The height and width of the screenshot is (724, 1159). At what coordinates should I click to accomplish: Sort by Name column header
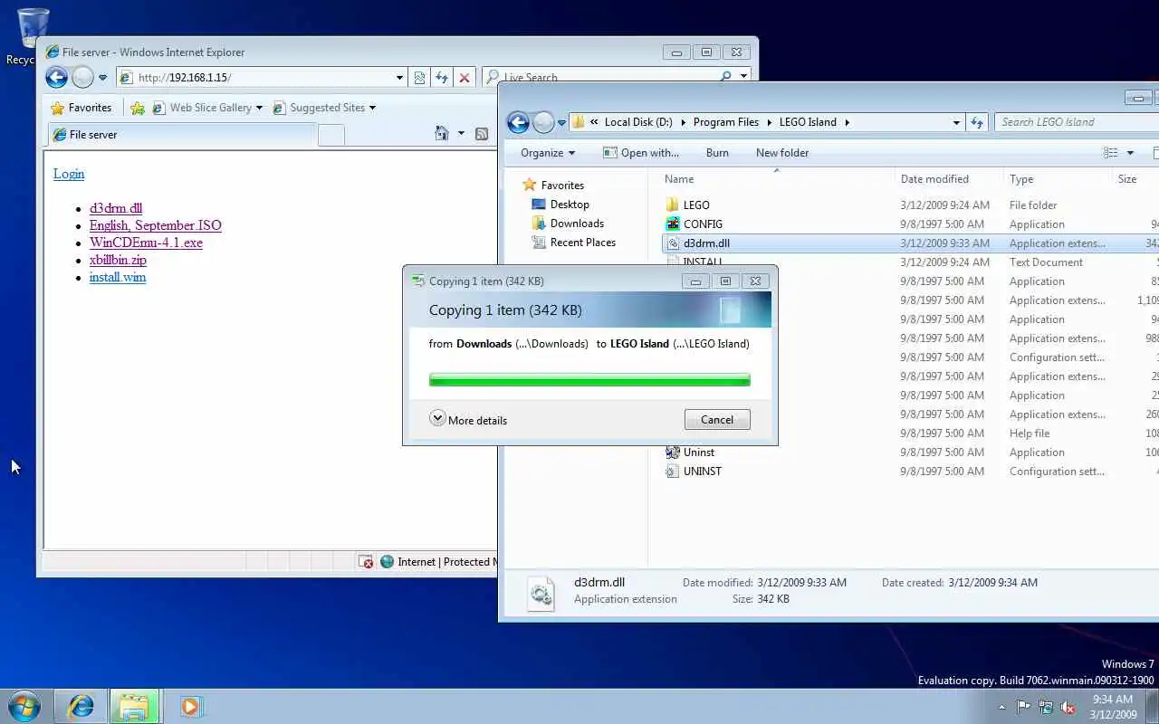(x=679, y=179)
